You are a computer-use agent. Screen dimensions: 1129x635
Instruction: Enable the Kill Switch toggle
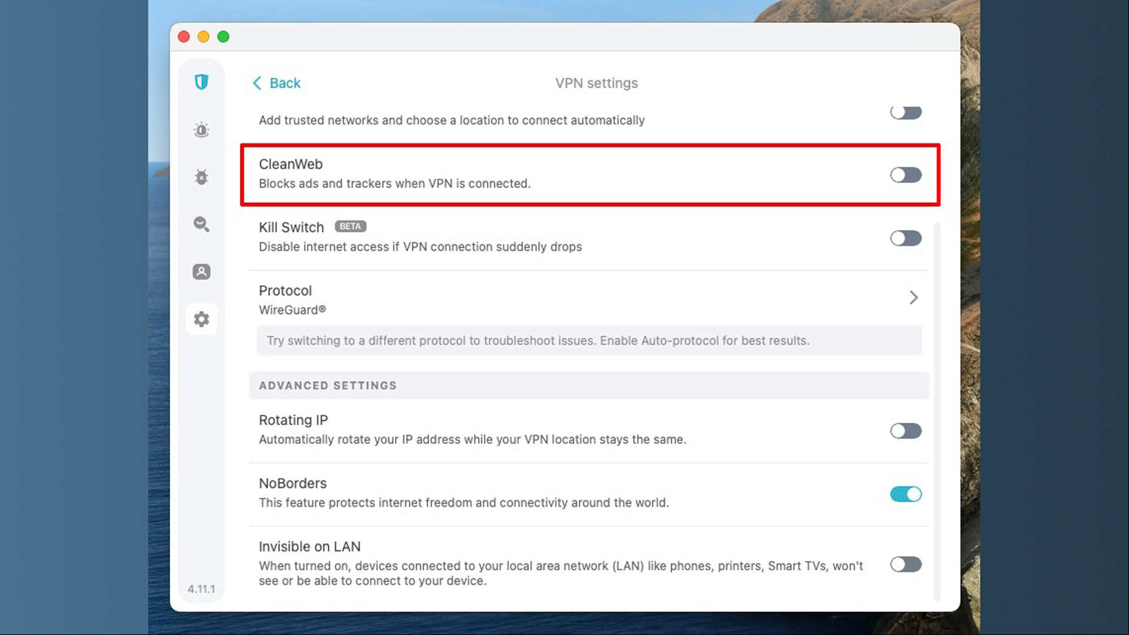906,238
